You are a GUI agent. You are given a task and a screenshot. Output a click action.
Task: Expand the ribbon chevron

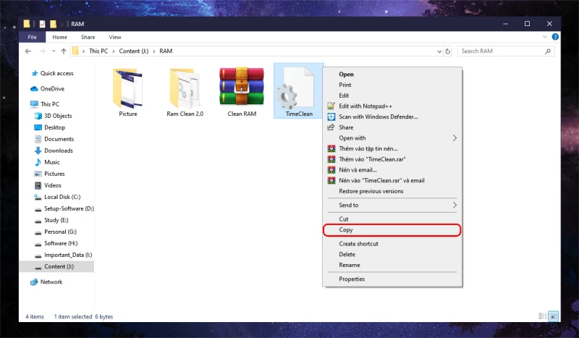click(x=545, y=37)
